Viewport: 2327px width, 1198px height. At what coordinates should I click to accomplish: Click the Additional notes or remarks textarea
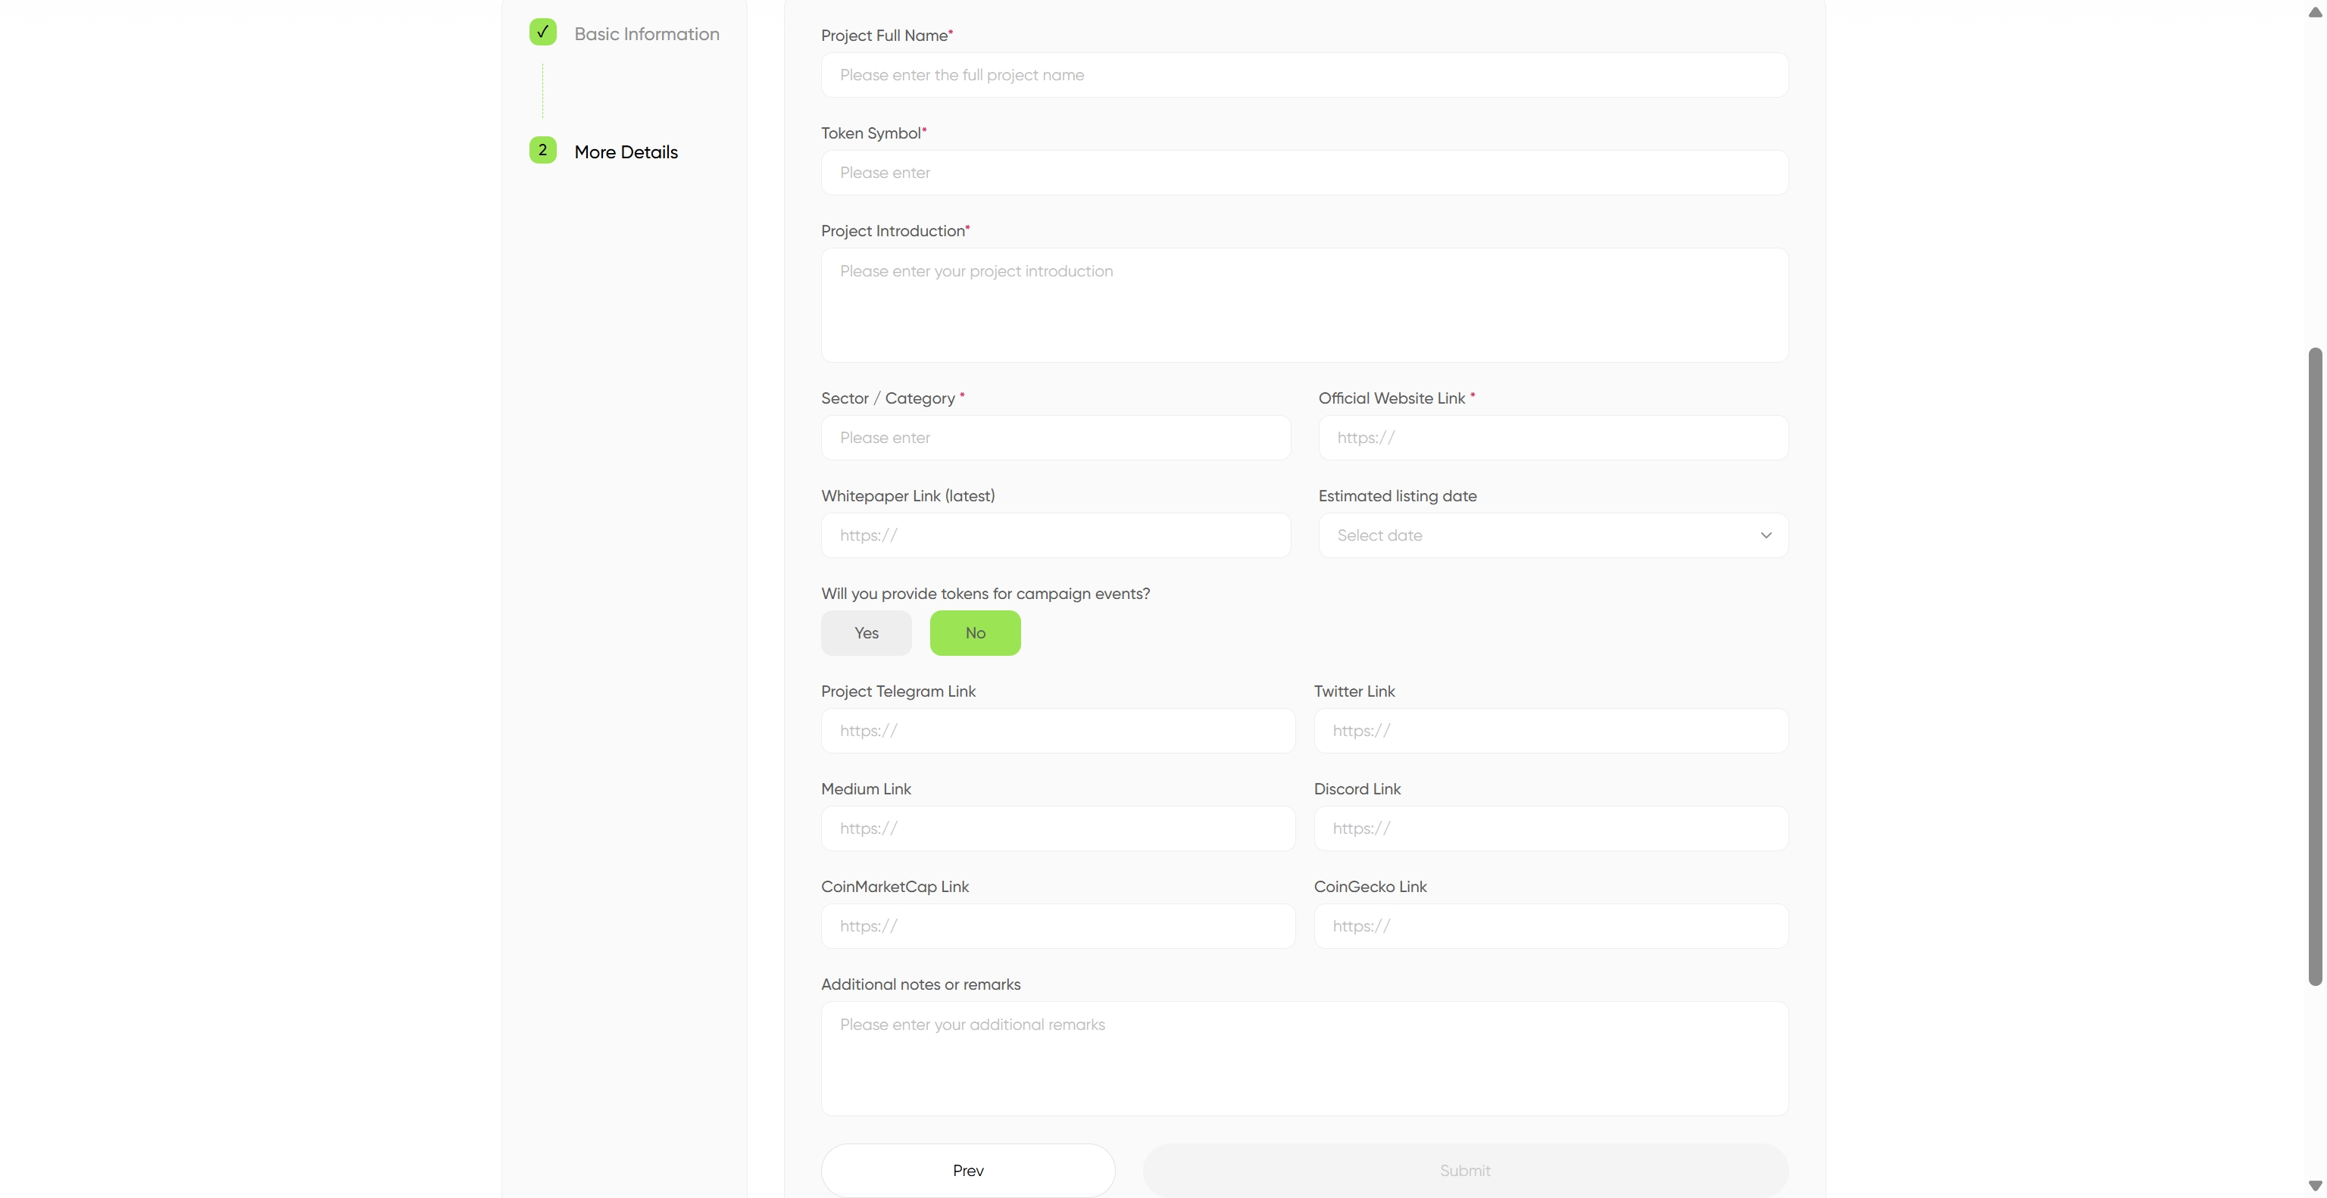(1304, 1058)
